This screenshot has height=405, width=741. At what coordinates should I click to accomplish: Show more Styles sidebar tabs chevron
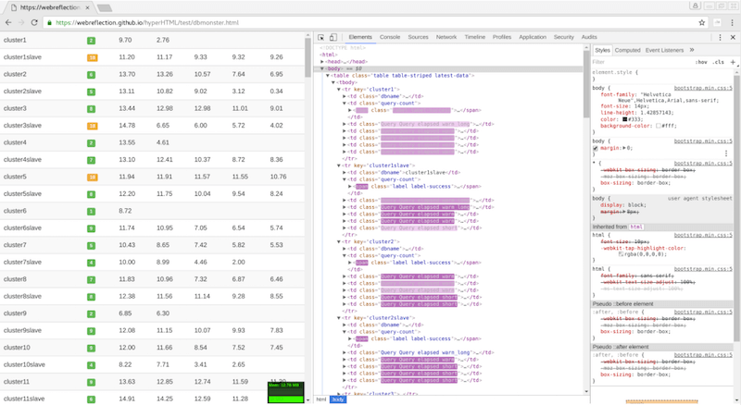pyautogui.click(x=692, y=50)
